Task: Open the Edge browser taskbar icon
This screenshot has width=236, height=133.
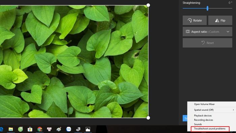Action: [1, 129]
